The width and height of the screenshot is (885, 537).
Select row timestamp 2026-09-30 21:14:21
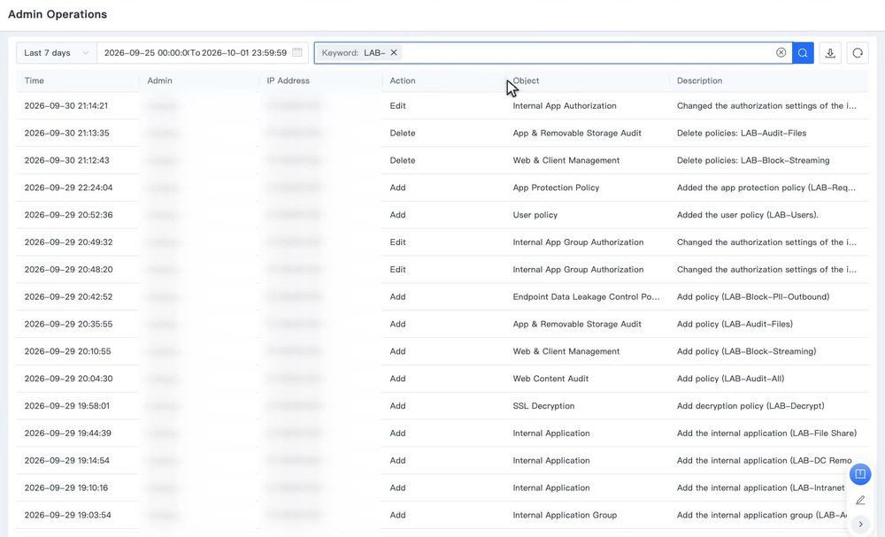click(66, 105)
